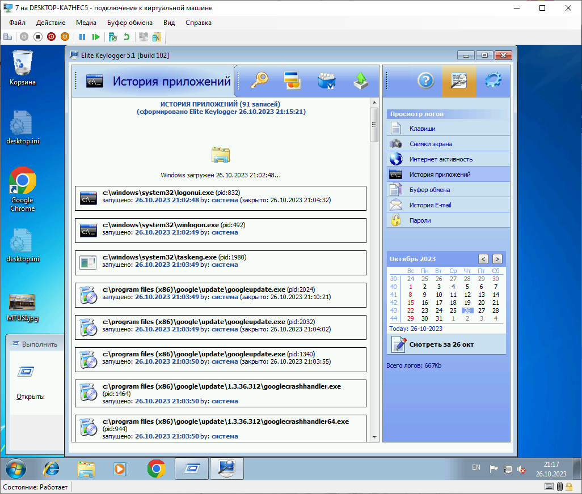Select the winlogon.exe log entry
This screenshot has width=582, height=494.
(x=221, y=231)
